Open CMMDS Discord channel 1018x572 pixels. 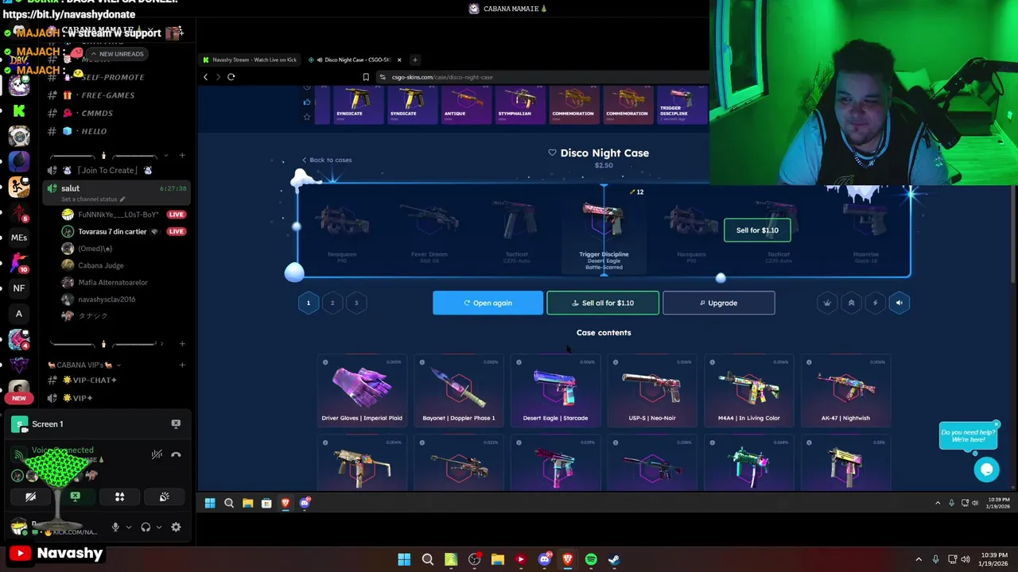(97, 113)
